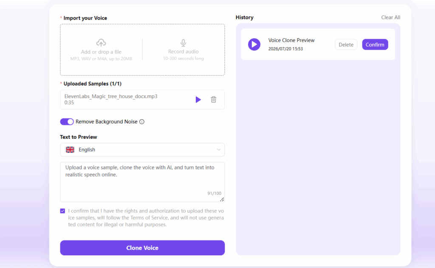
Task: Click the text area resize handle
Action: pos(222,200)
